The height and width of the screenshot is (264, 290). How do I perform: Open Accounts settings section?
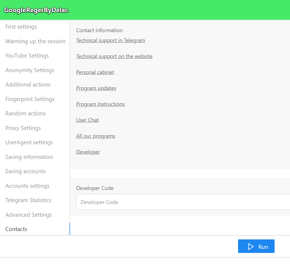[x=27, y=186]
